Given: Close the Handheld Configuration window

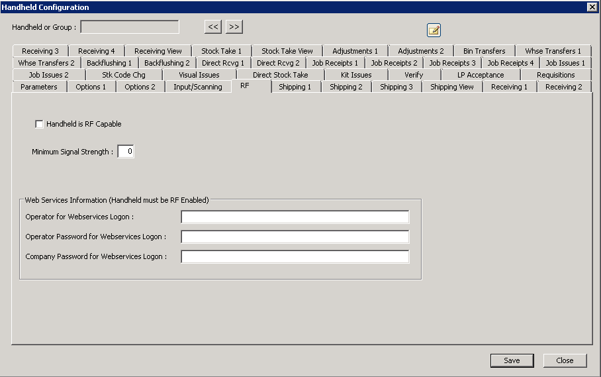Looking at the screenshot, I should (x=565, y=360).
